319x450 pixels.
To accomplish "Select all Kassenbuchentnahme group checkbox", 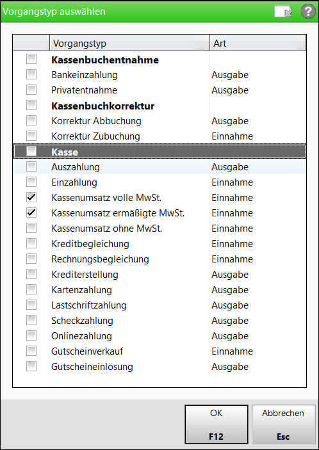I will point(31,59).
